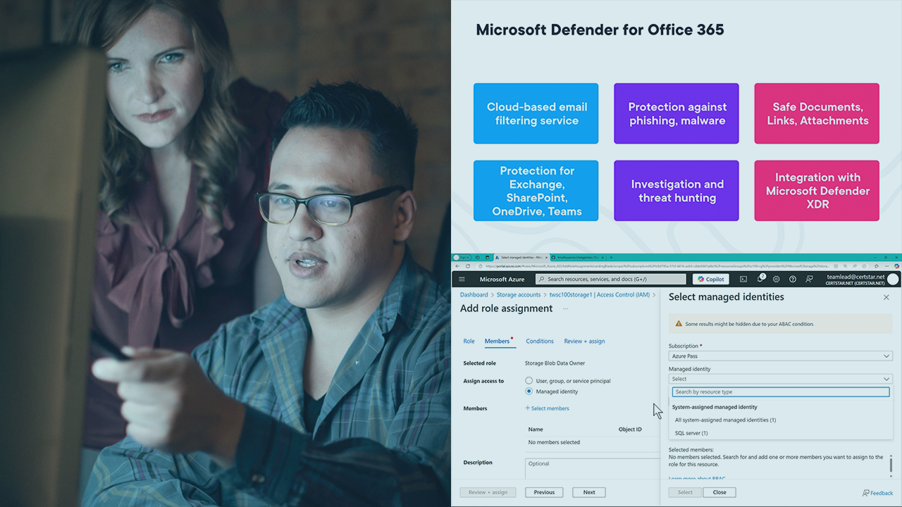The height and width of the screenshot is (507, 902).
Task: Launch Copilot from the Azure header
Action: click(711, 280)
